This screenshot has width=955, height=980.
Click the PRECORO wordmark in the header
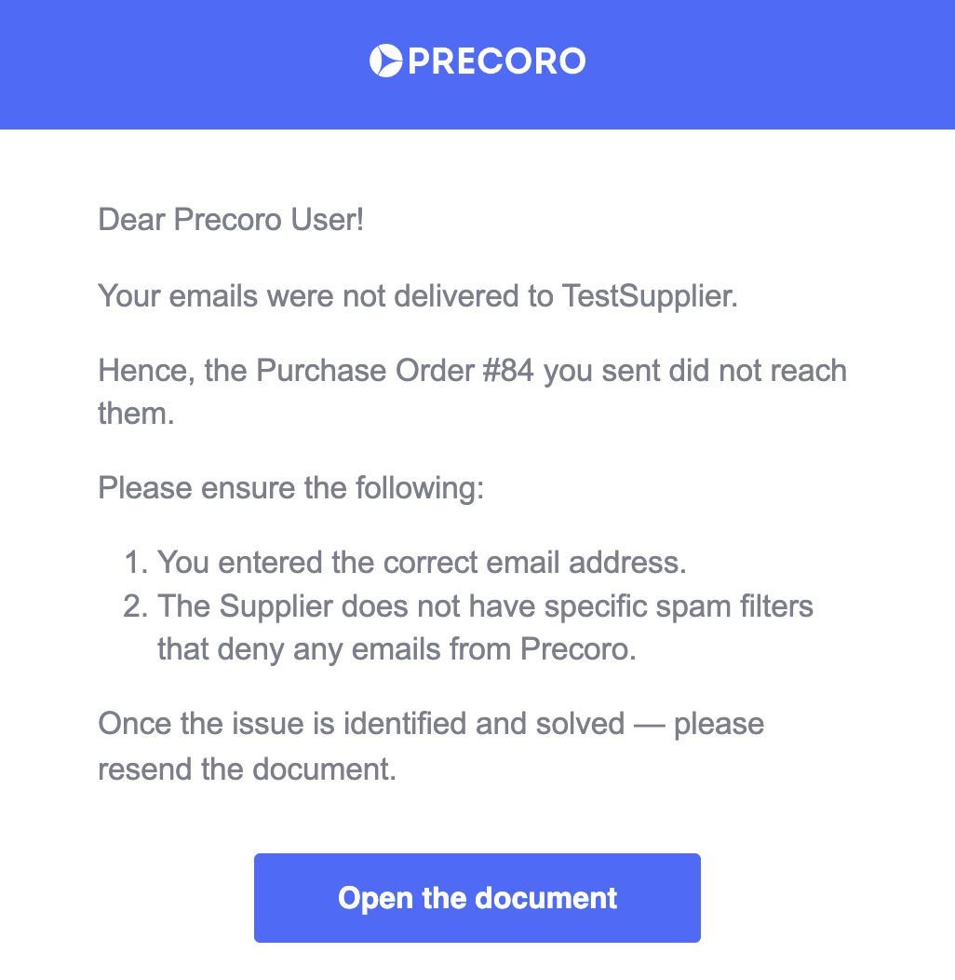click(x=496, y=61)
